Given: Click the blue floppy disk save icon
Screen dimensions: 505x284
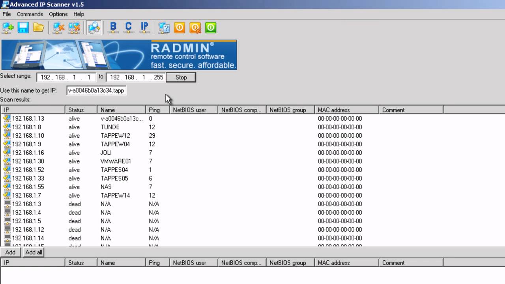Looking at the screenshot, I should click(x=23, y=28).
